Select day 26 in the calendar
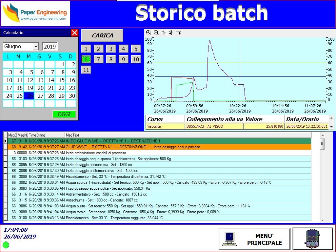Viewport: 336px width, 252px height. (29, 96)
